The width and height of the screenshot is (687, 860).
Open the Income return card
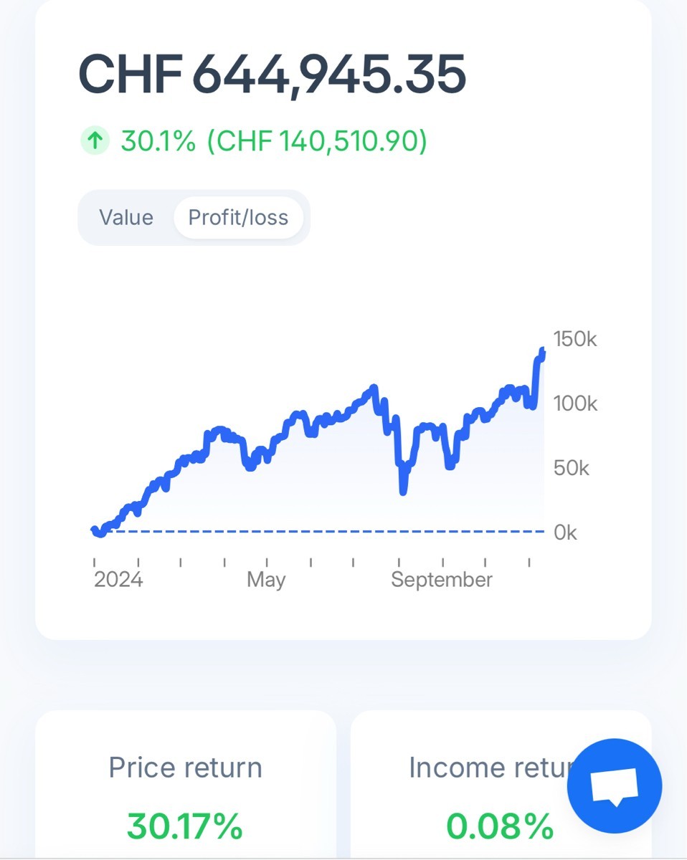point(488,768)
